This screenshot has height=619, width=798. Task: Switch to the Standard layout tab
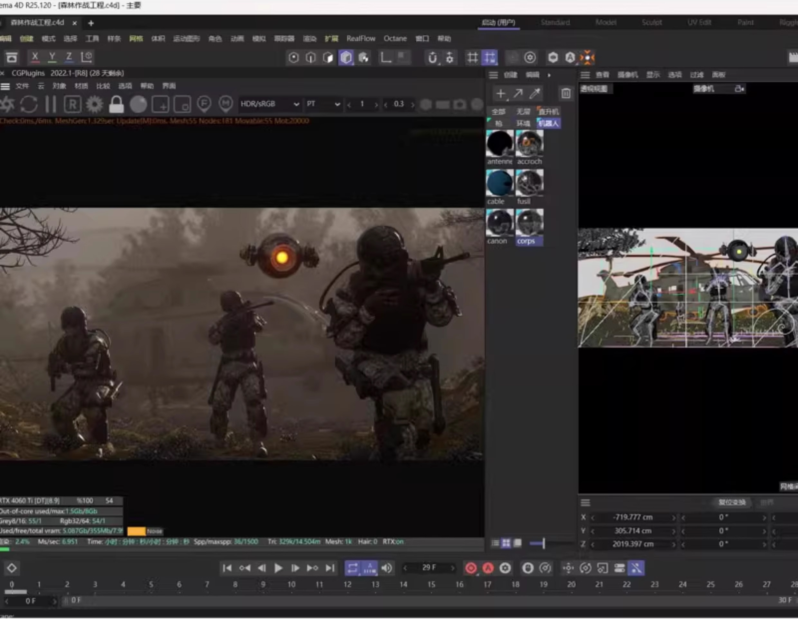555,23
